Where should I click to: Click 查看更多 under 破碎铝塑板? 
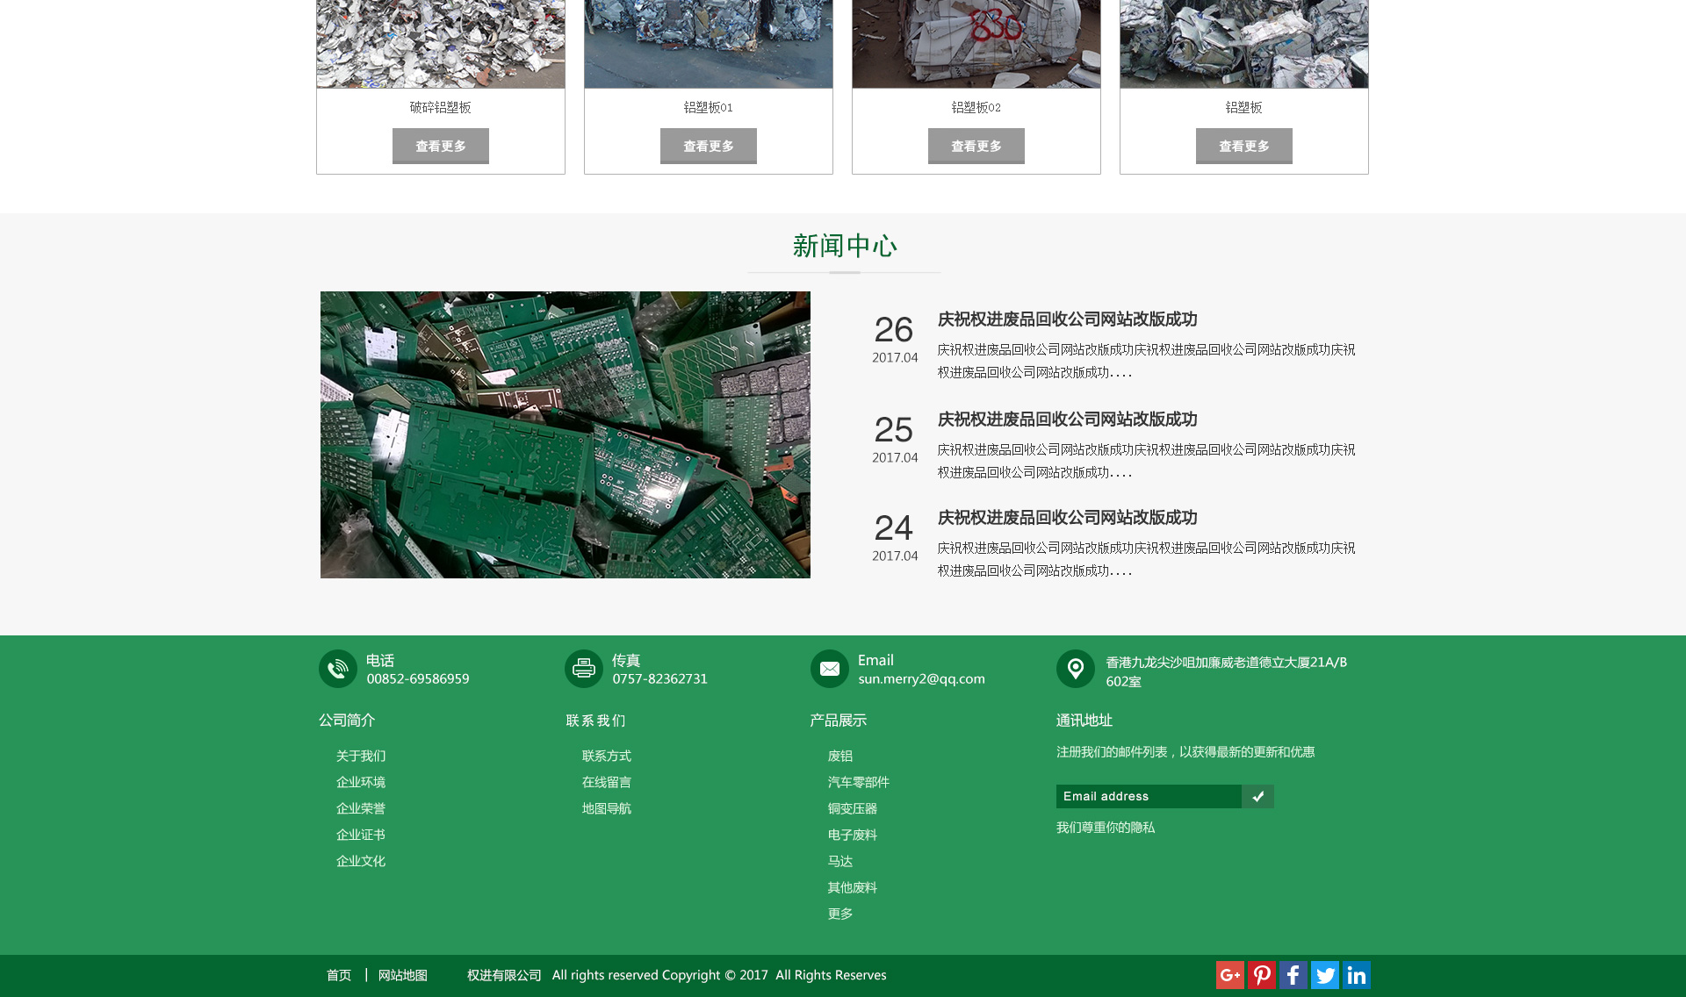[x=441, y=146]
